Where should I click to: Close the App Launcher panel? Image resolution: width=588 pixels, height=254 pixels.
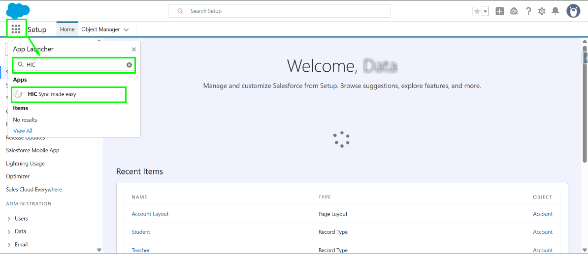point(134,49)
